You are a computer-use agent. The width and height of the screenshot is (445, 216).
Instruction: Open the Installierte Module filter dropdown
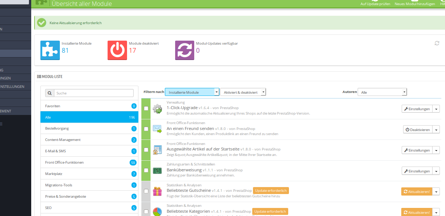point(192,92)
